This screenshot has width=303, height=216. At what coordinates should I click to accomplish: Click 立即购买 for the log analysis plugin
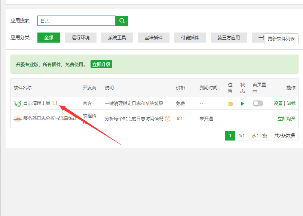(x=286, y=119)
